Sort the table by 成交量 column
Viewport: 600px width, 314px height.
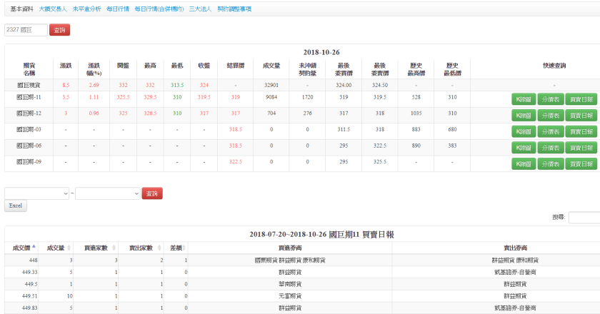coord(57,248)
